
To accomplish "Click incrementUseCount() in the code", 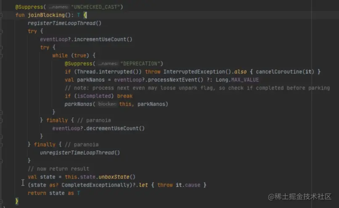I will pyautogui.click(x=103, y=39).
